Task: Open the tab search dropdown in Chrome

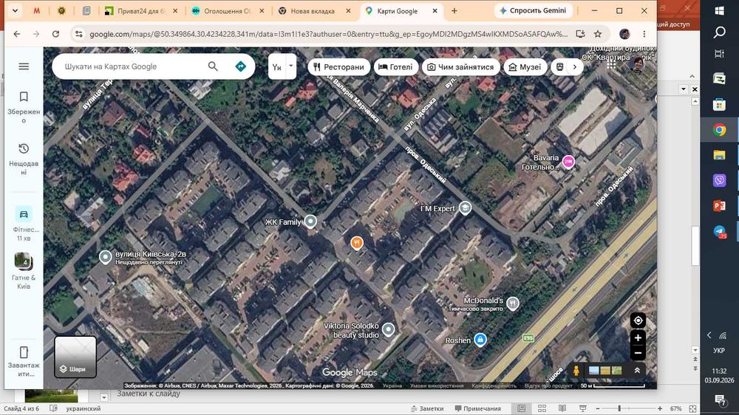Action: pos(15,11)
